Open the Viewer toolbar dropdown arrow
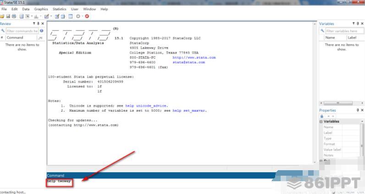 [x=32, y=16]
